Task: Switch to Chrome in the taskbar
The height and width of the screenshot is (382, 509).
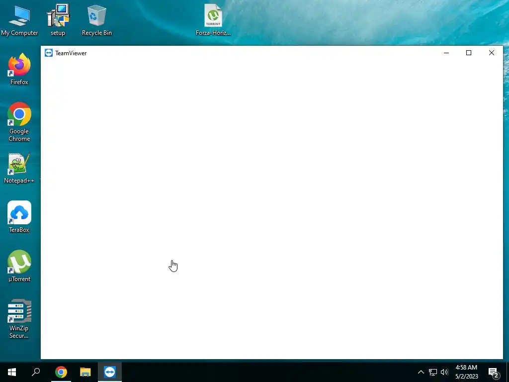Action: (x=61, y=372)
